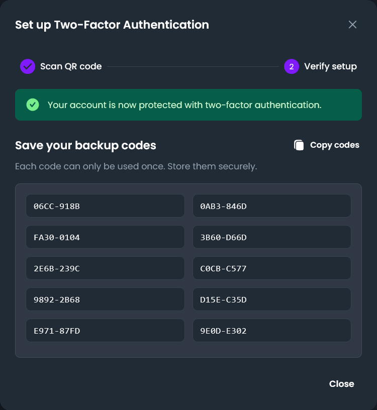Click the purple checkmark on Scan QR code step

[27, 66]
